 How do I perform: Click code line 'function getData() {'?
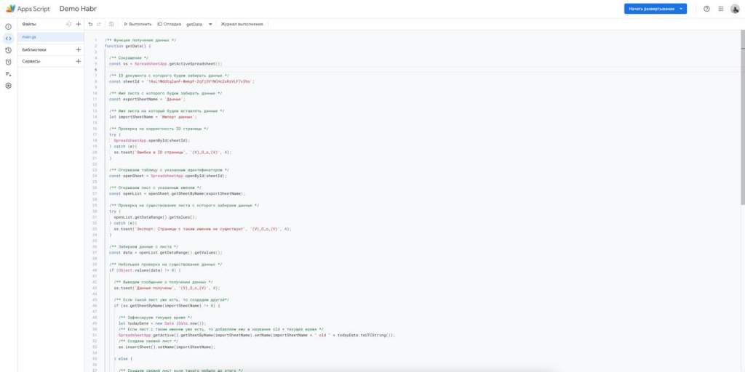128,46
